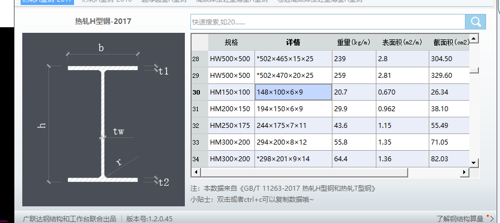The height and width of the screenshot is (223, 500).
Task: Select the section area cell 38.10
Action: (449, 109)
